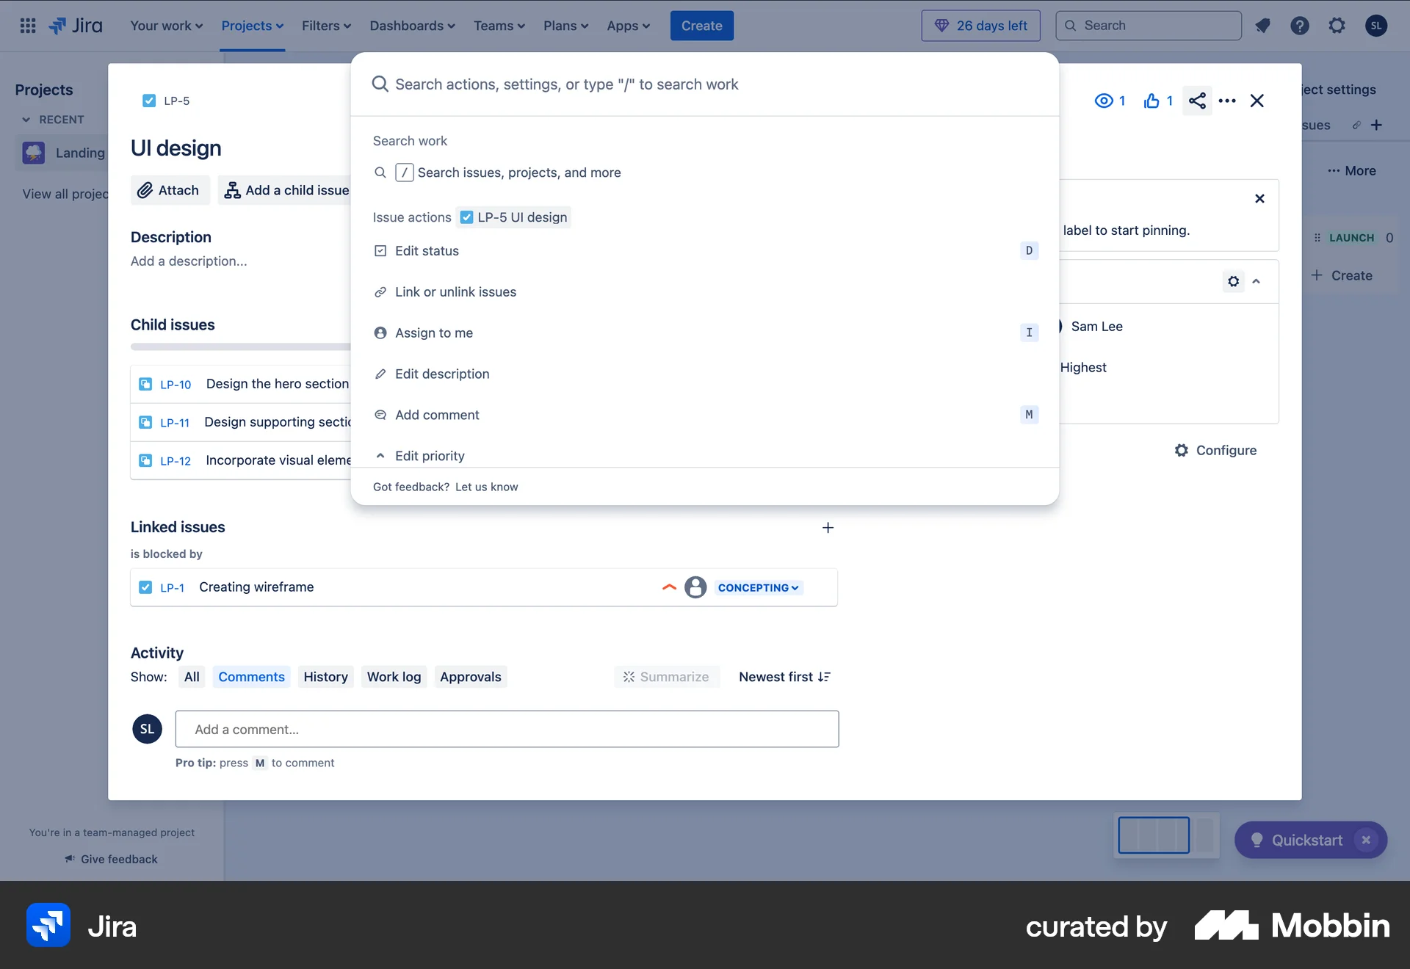Open the more actions ellipsis icon
Viewport: 1410px width, 969px height.
pyautogui.click(x=1226, y=101)
